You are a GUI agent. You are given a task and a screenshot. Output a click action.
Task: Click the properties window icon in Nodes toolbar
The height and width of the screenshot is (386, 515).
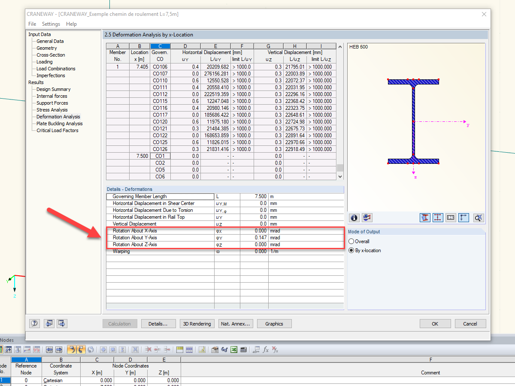coord(215,350)
